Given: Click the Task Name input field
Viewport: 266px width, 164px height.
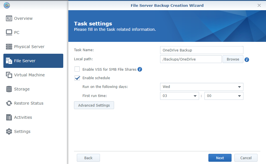Looking at the screenshot, I should 202,50.
